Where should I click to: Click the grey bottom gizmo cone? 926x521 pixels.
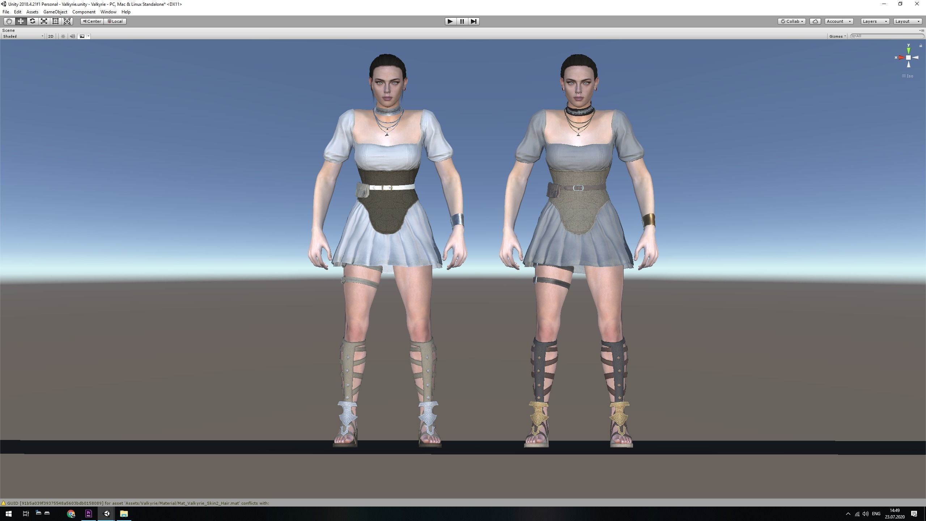[908, 64]
